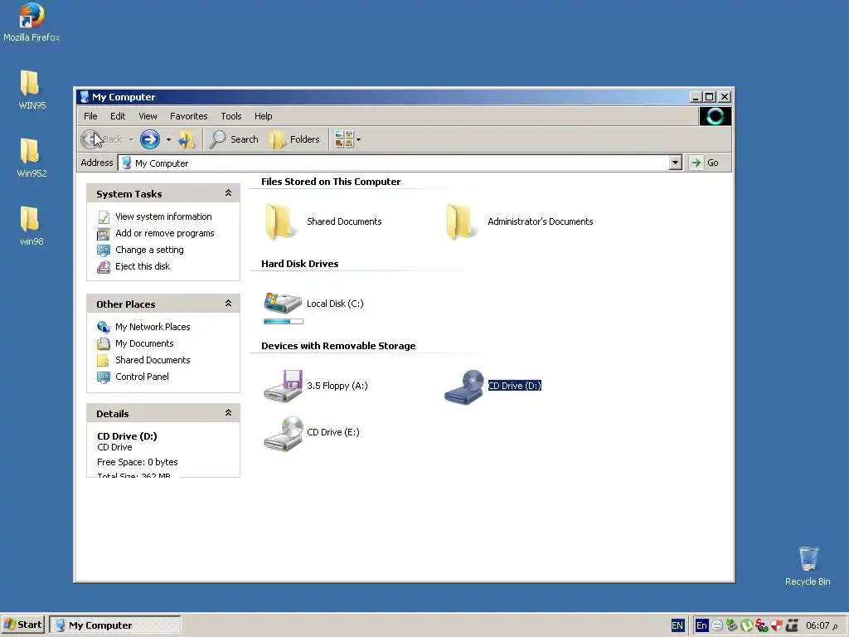The height and width of the screenshot is (637, 849).
Task: Collapse the Details panel
Action: tap(229, 413)
